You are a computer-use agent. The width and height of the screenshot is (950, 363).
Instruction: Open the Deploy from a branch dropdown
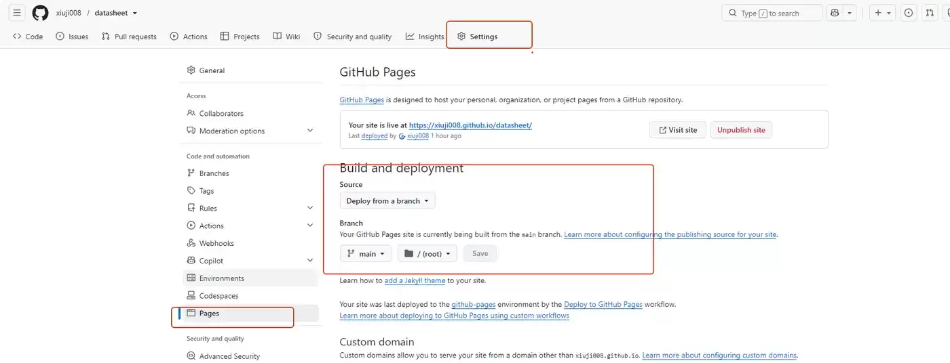point(387,200)
